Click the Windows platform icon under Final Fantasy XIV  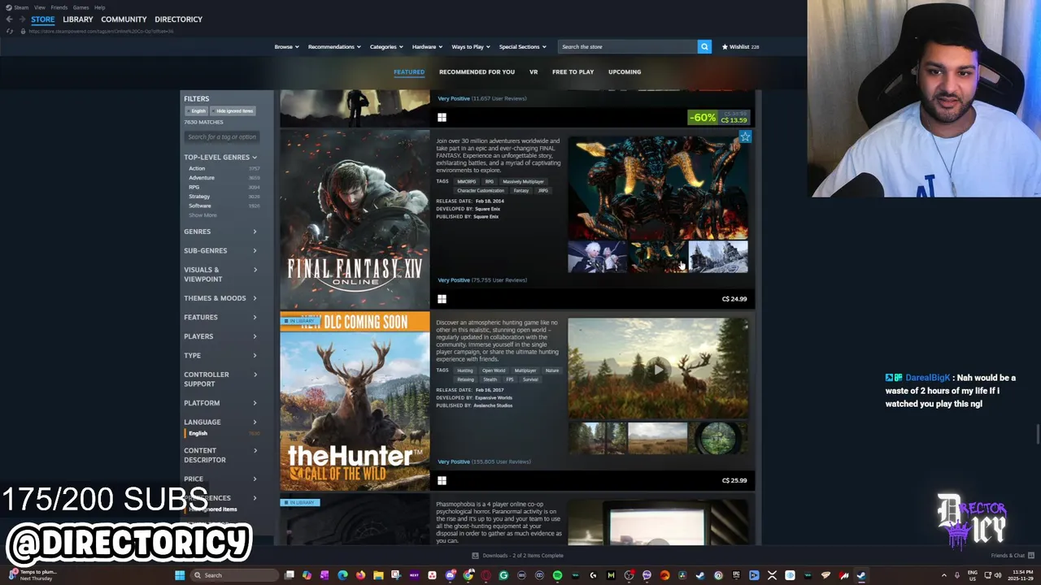click(x=442, y=299)
